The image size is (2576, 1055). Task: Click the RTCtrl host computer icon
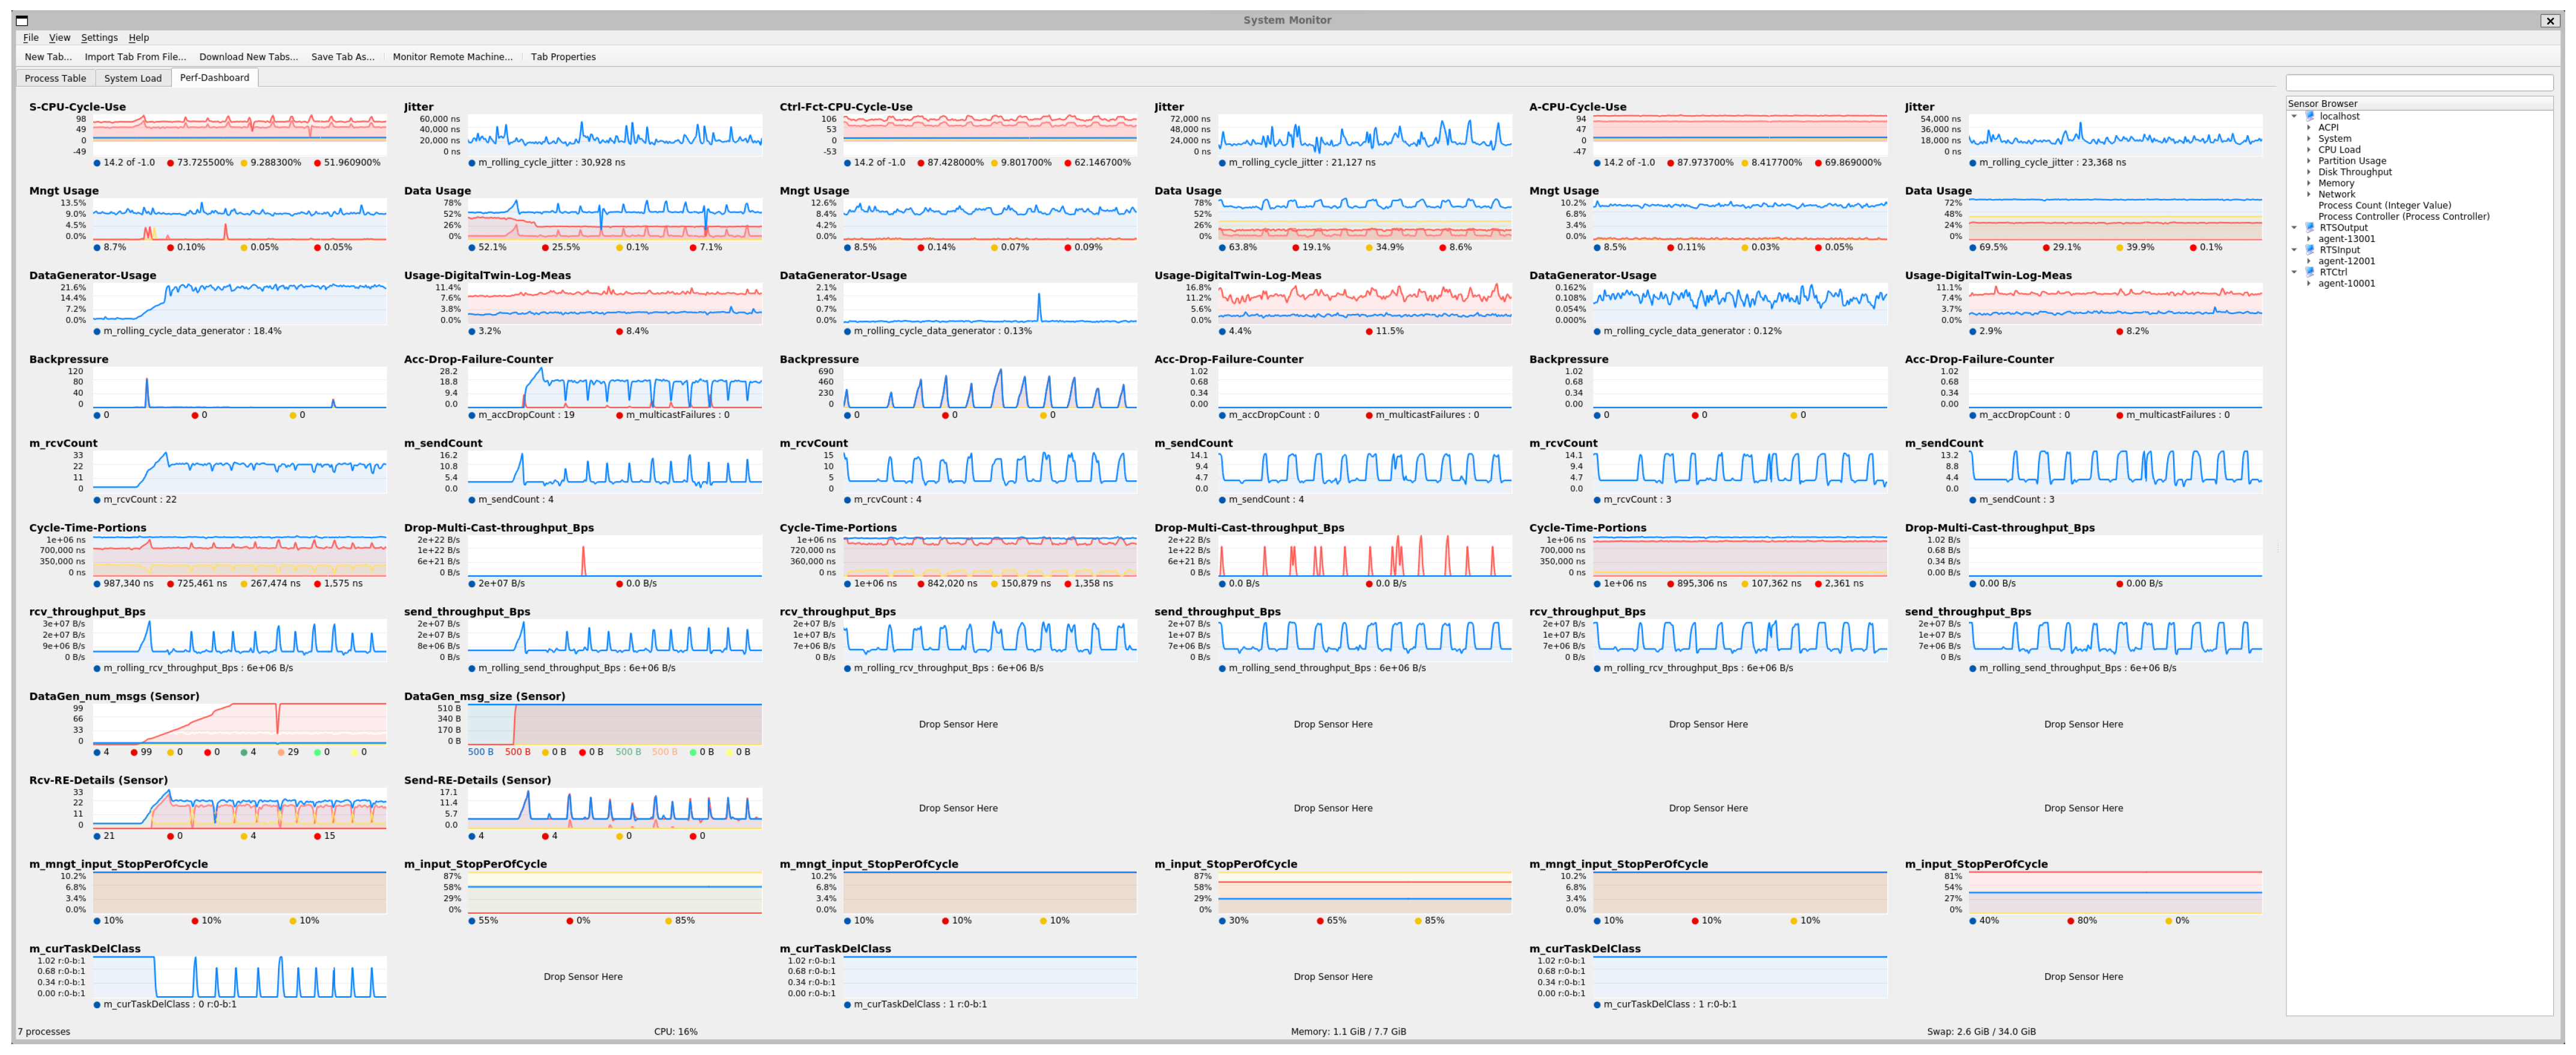tap(2310, 272)
